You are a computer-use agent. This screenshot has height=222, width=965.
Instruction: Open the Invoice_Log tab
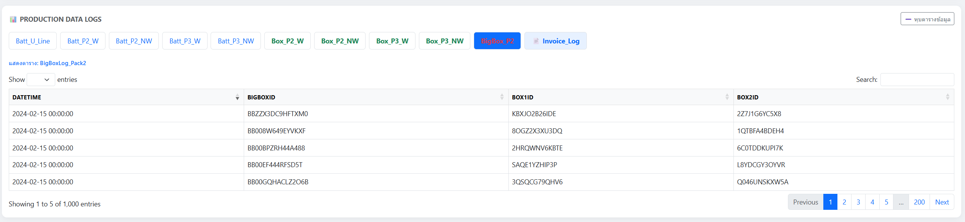pyautogui.click(x=556, y=41)
